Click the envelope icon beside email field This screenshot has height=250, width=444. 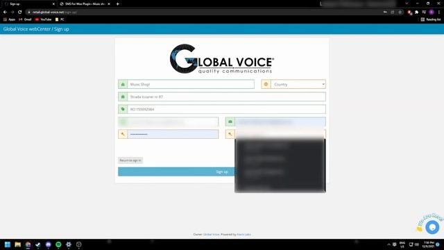pyautogui.click(x=230, y=122)
